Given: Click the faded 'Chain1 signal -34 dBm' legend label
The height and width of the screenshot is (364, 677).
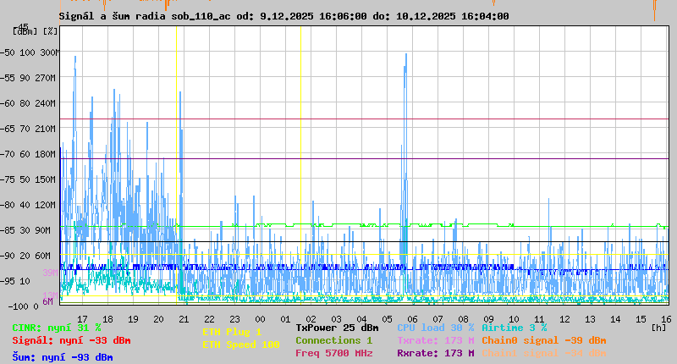Looking at the screenshot, I should [x=544, y=353].
